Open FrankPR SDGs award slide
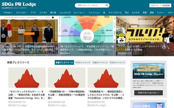The image size is (174, 108). click(x=29, y=36)
